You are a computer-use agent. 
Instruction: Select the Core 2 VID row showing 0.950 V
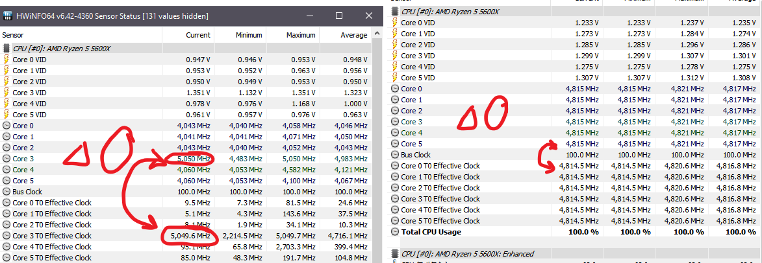coord(185,82)
